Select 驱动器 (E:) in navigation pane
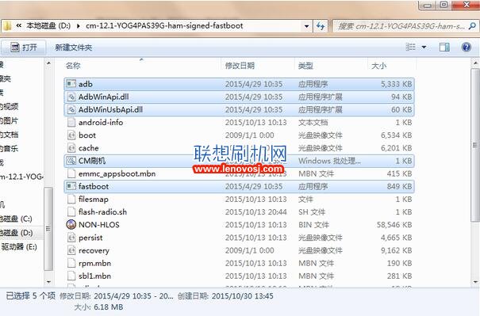 point(19,246)
